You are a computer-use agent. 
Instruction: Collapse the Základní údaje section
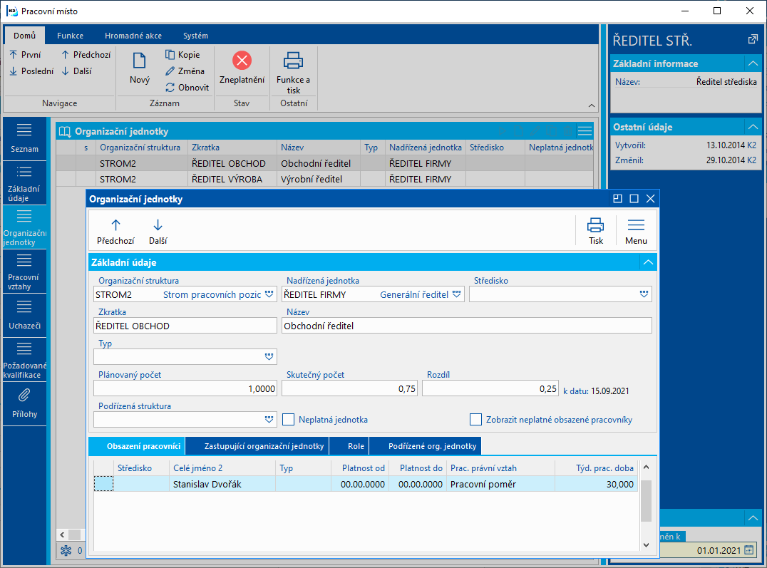(647, 262)
